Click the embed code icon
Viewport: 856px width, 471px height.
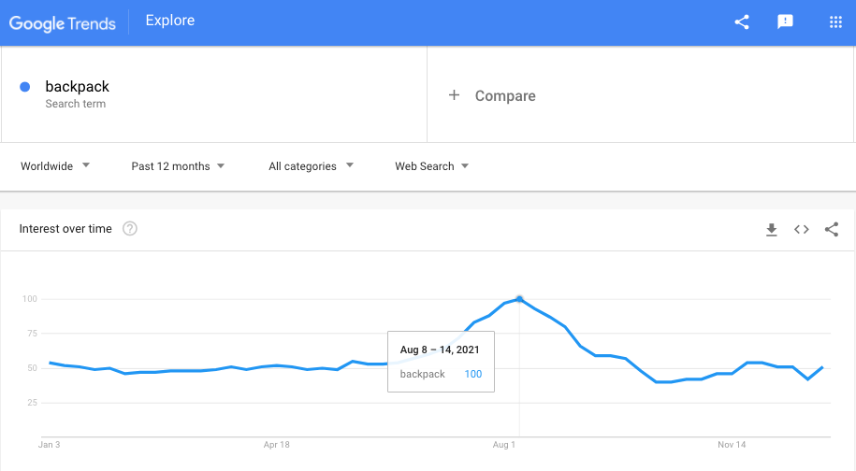tap(802, 229)
